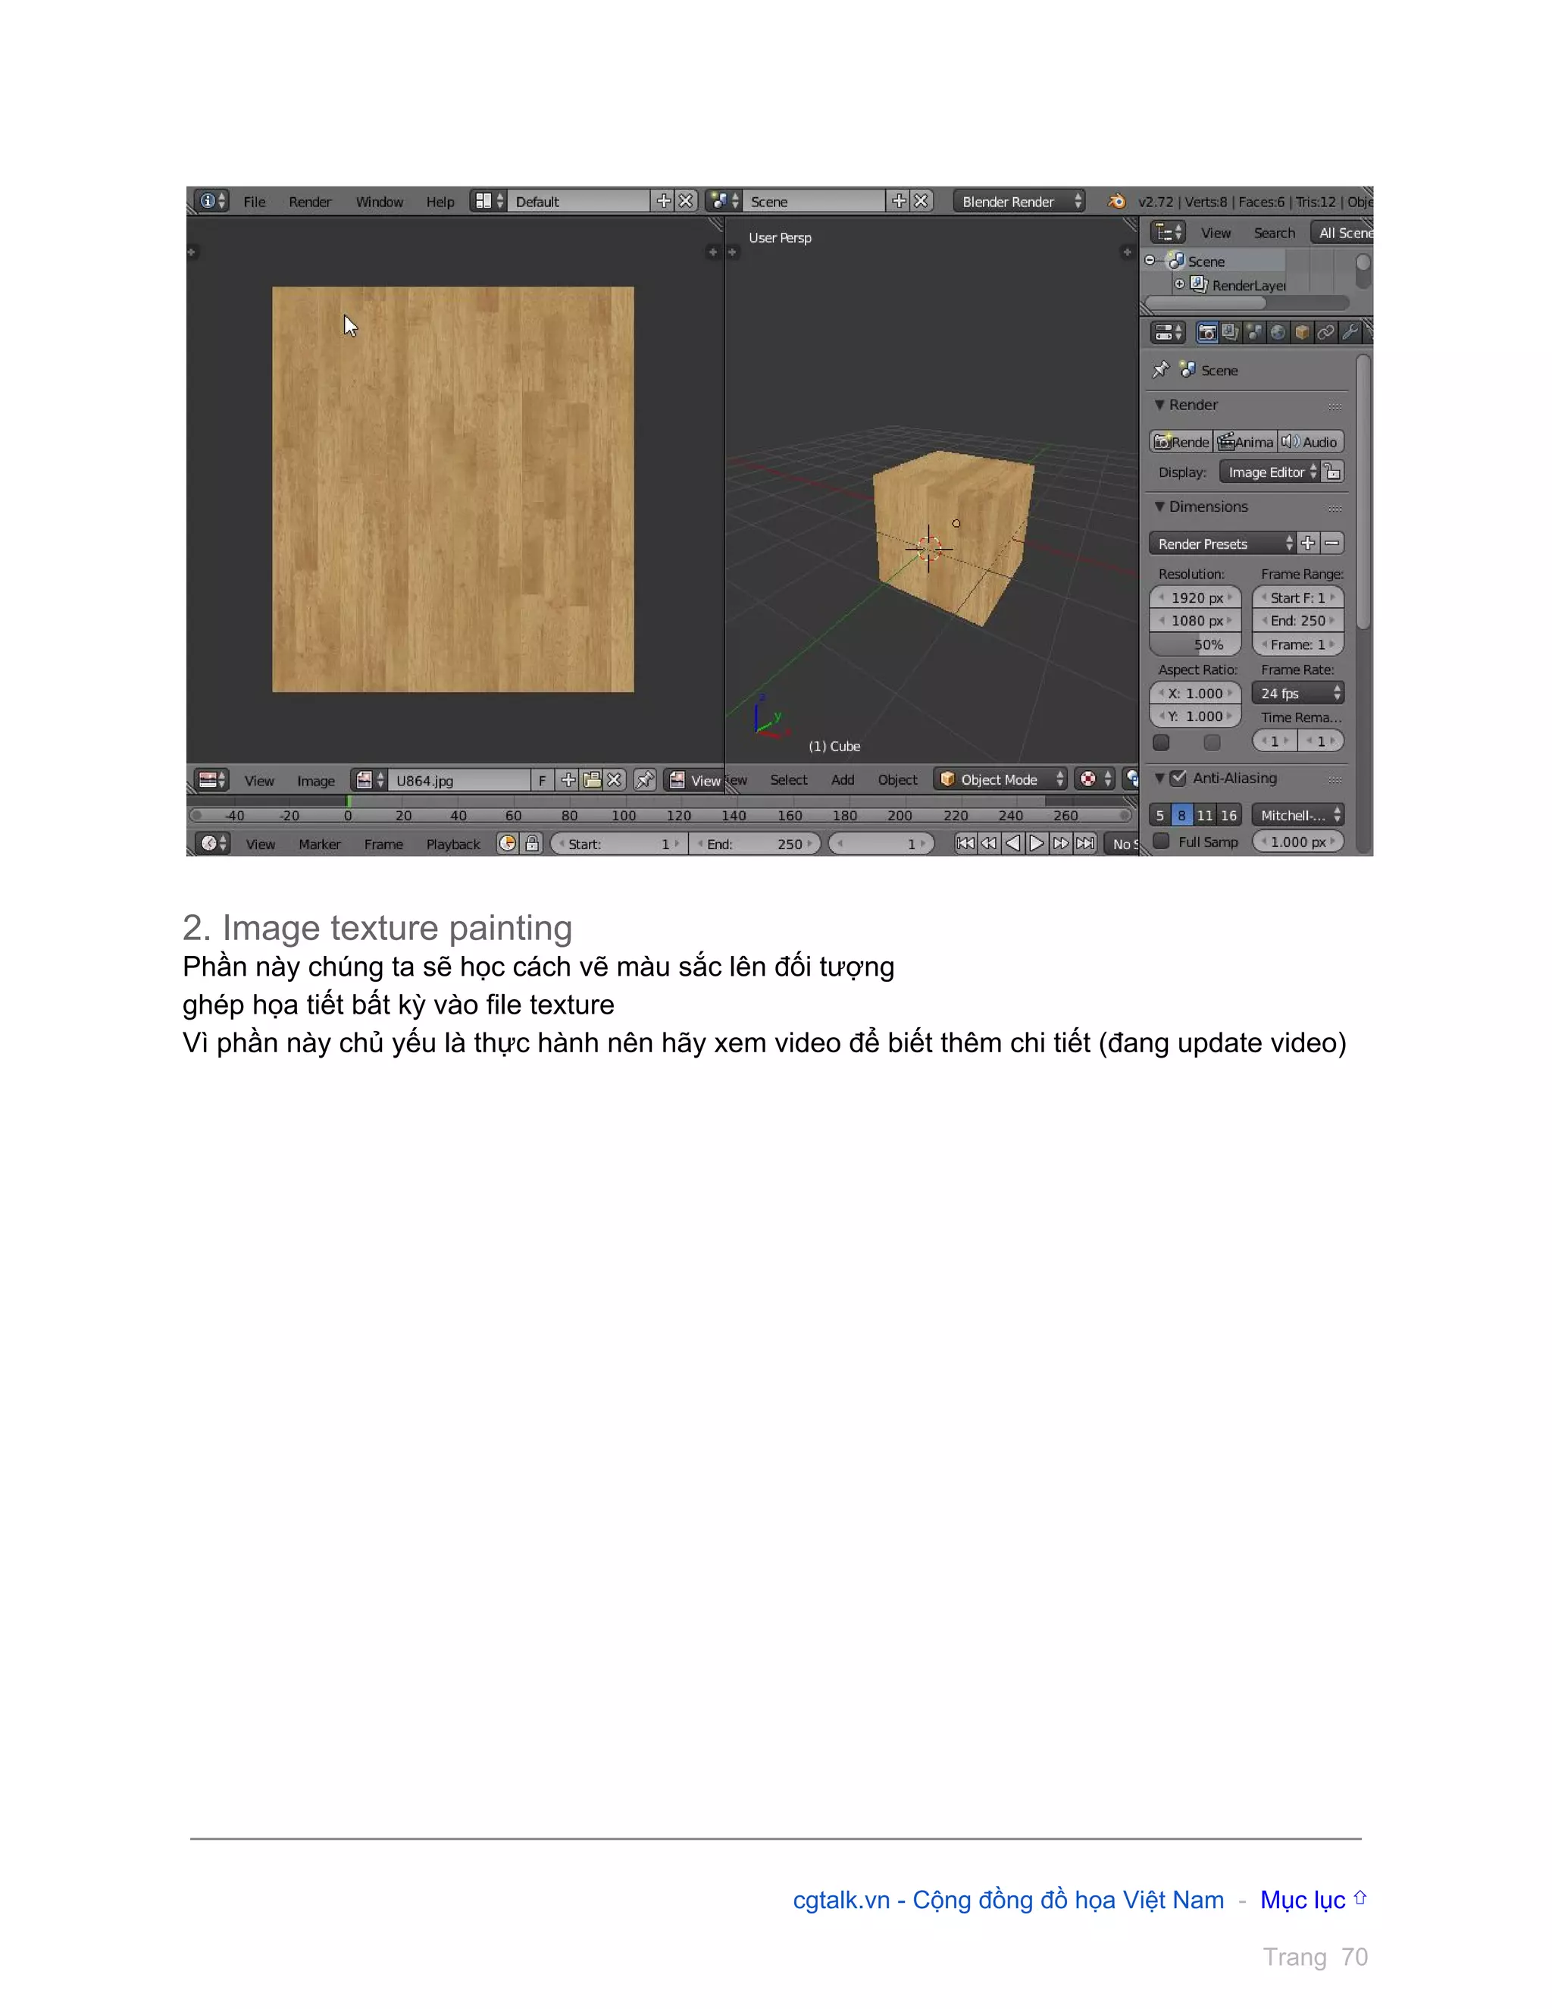Open the Display Image Editor dropdown
The height and width of the screenshot is (2009, 1552).
point(1269,472)
